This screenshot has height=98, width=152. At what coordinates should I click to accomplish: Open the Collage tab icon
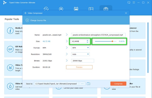point(91,9)
